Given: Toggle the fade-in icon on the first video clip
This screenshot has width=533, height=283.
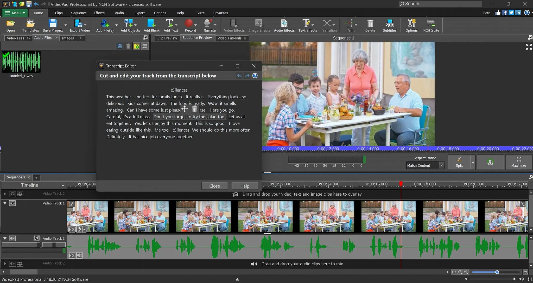Looking at the screenshot, I should [x=72, y=204].
